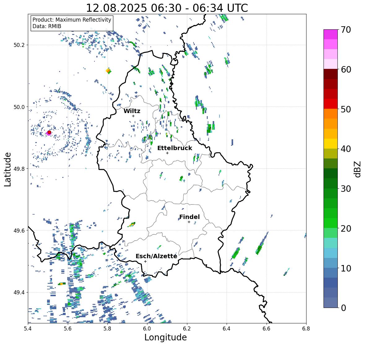Click the Wiltz city label
The height and width of the screenshot is (345, 365).
click(x=132, y=111)
